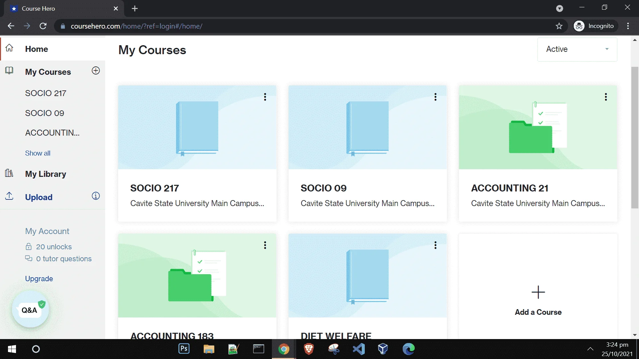The height and width of the screenshot is (359, 639).
Task: Show Upload info icon details
Action: tap(96, 196)
